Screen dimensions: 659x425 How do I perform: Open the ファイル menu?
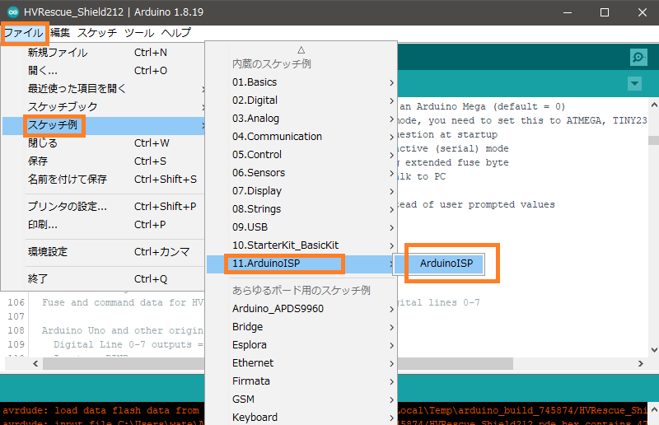click(x=24, y=33)
